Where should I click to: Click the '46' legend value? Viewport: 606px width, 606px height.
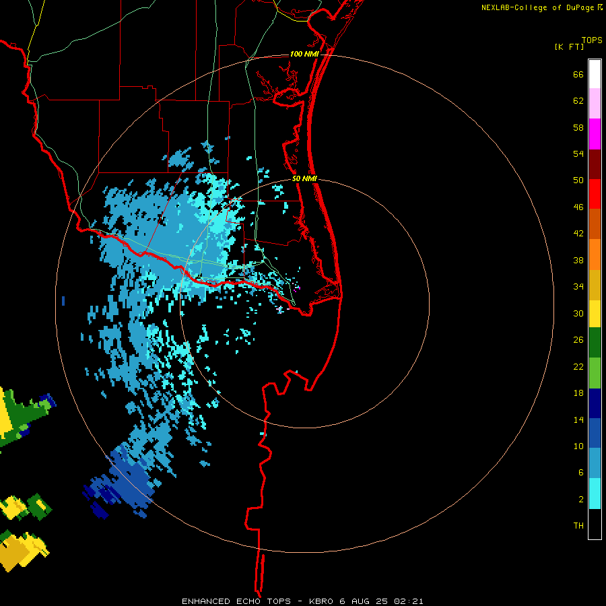pos(578,207)
